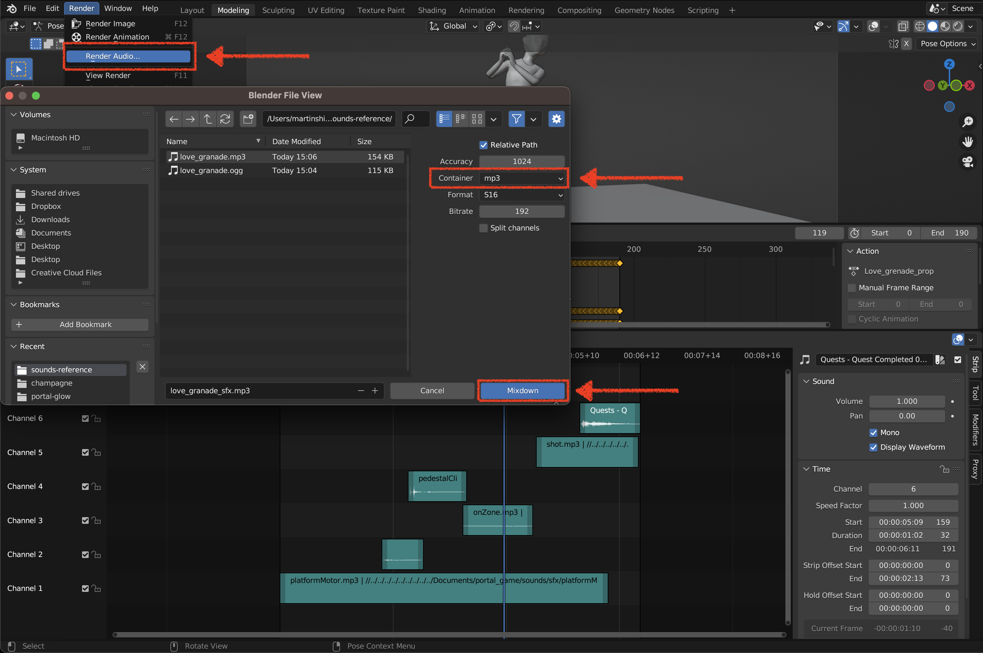Uncheck the Relative Path checkbox
983x653 pixels.
484,145
